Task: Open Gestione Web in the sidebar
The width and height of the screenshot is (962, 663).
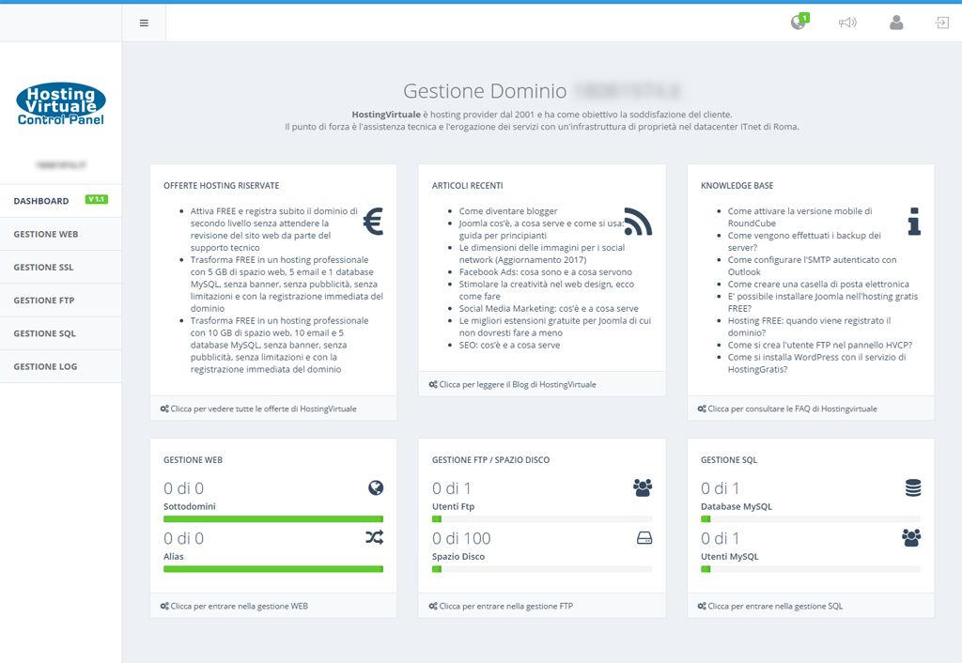Action: coord(61,234)
